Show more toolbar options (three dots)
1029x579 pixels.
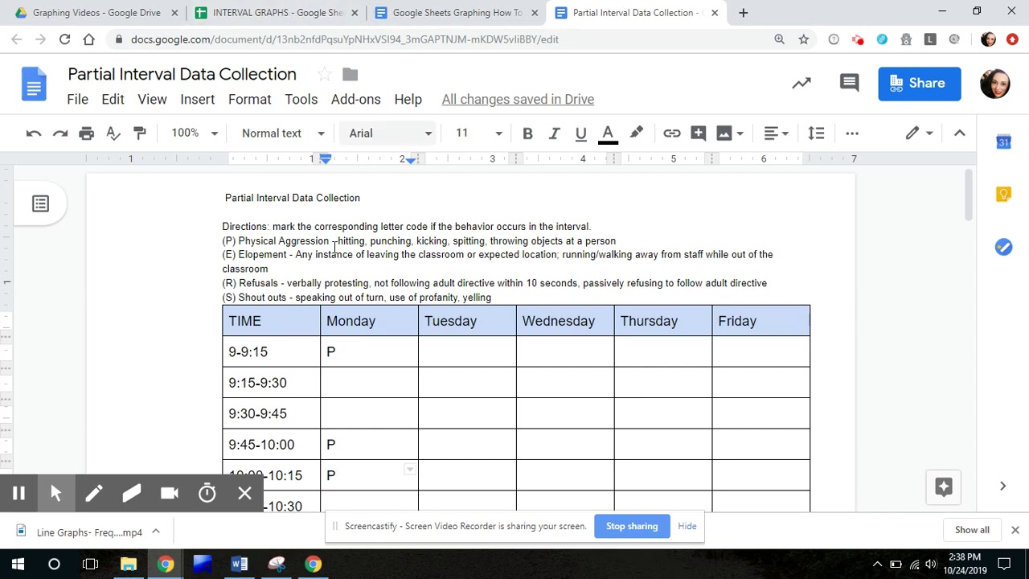pos(852,133)
